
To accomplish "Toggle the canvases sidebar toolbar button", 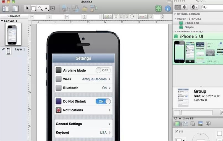I will [x=6, y=9].
